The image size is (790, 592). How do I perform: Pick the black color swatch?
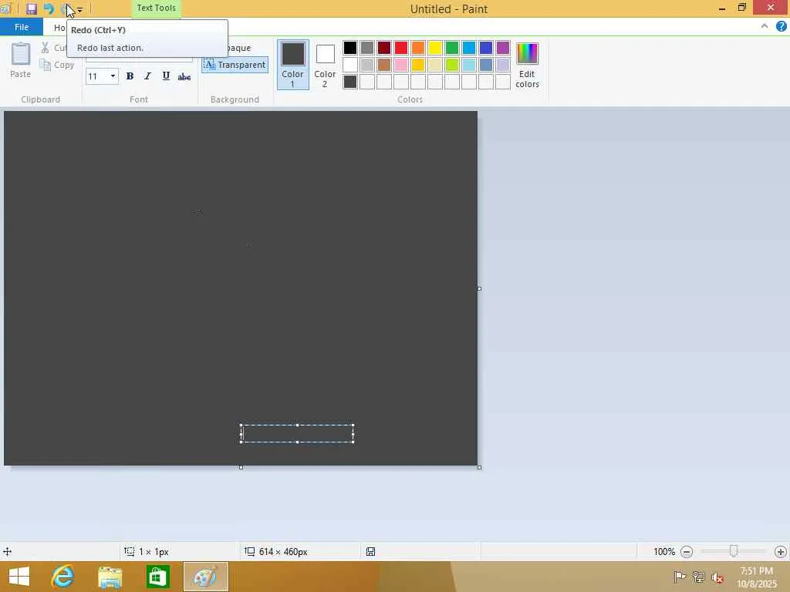pyautogui.click(x=350, y=48)
